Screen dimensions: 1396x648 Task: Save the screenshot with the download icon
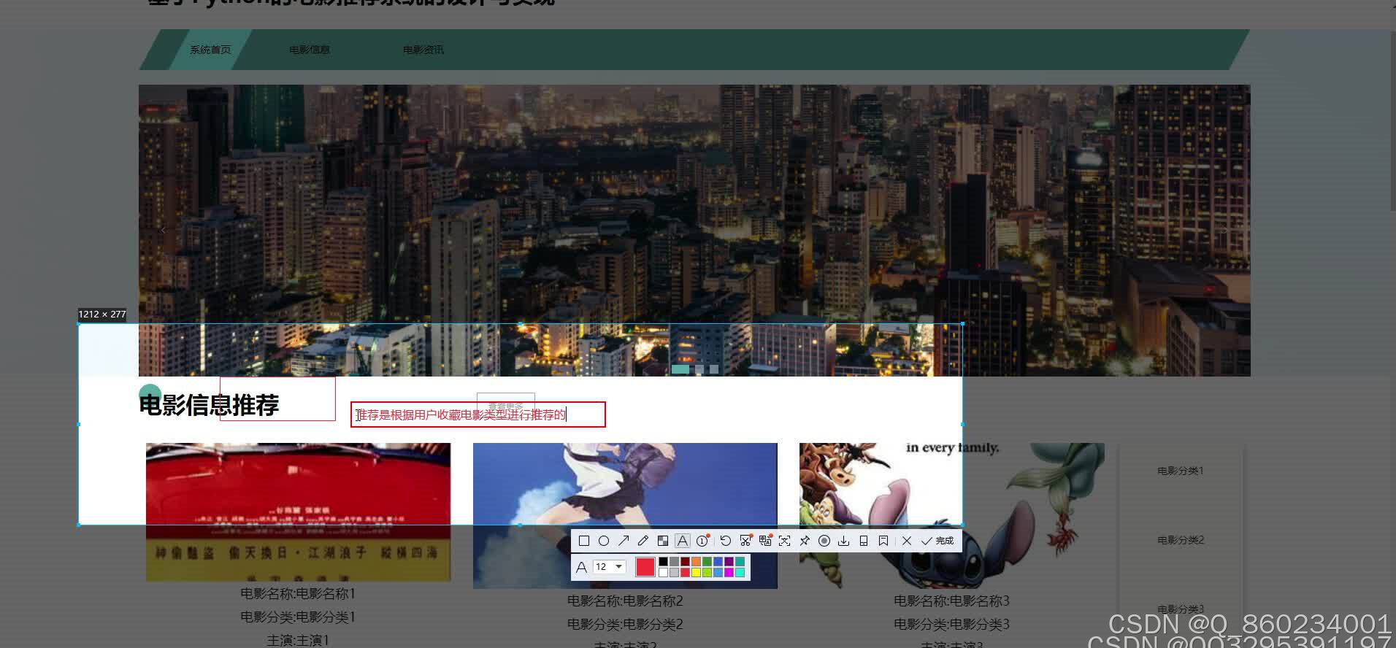coord(843,541)
